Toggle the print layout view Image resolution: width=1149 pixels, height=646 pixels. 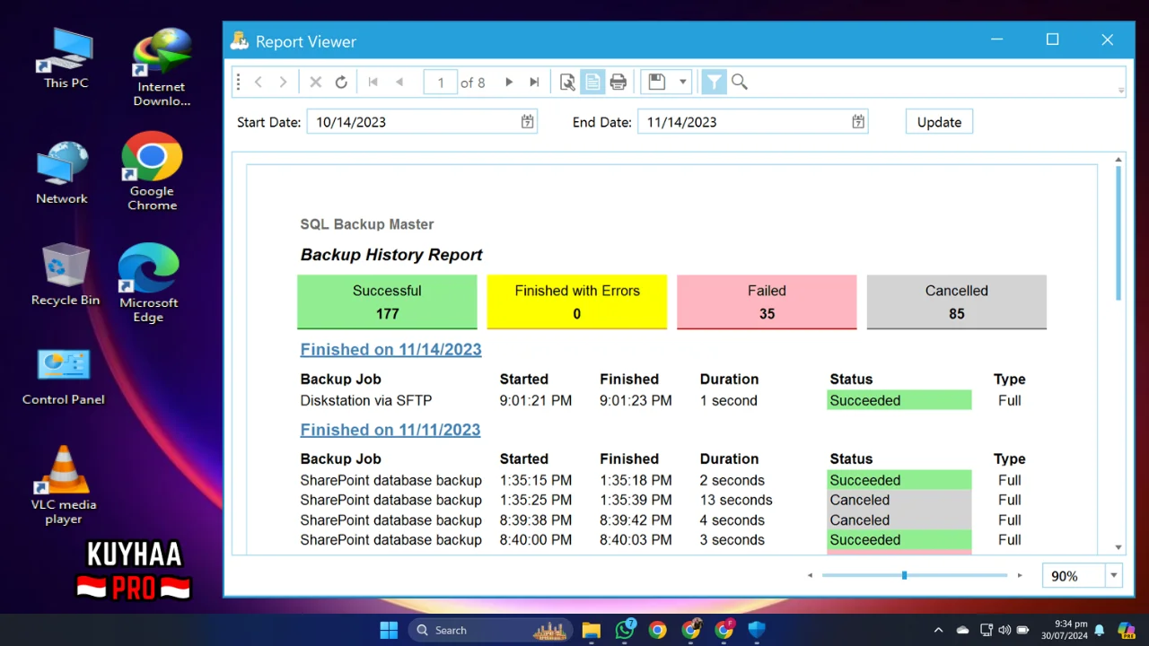click(592, 82)
